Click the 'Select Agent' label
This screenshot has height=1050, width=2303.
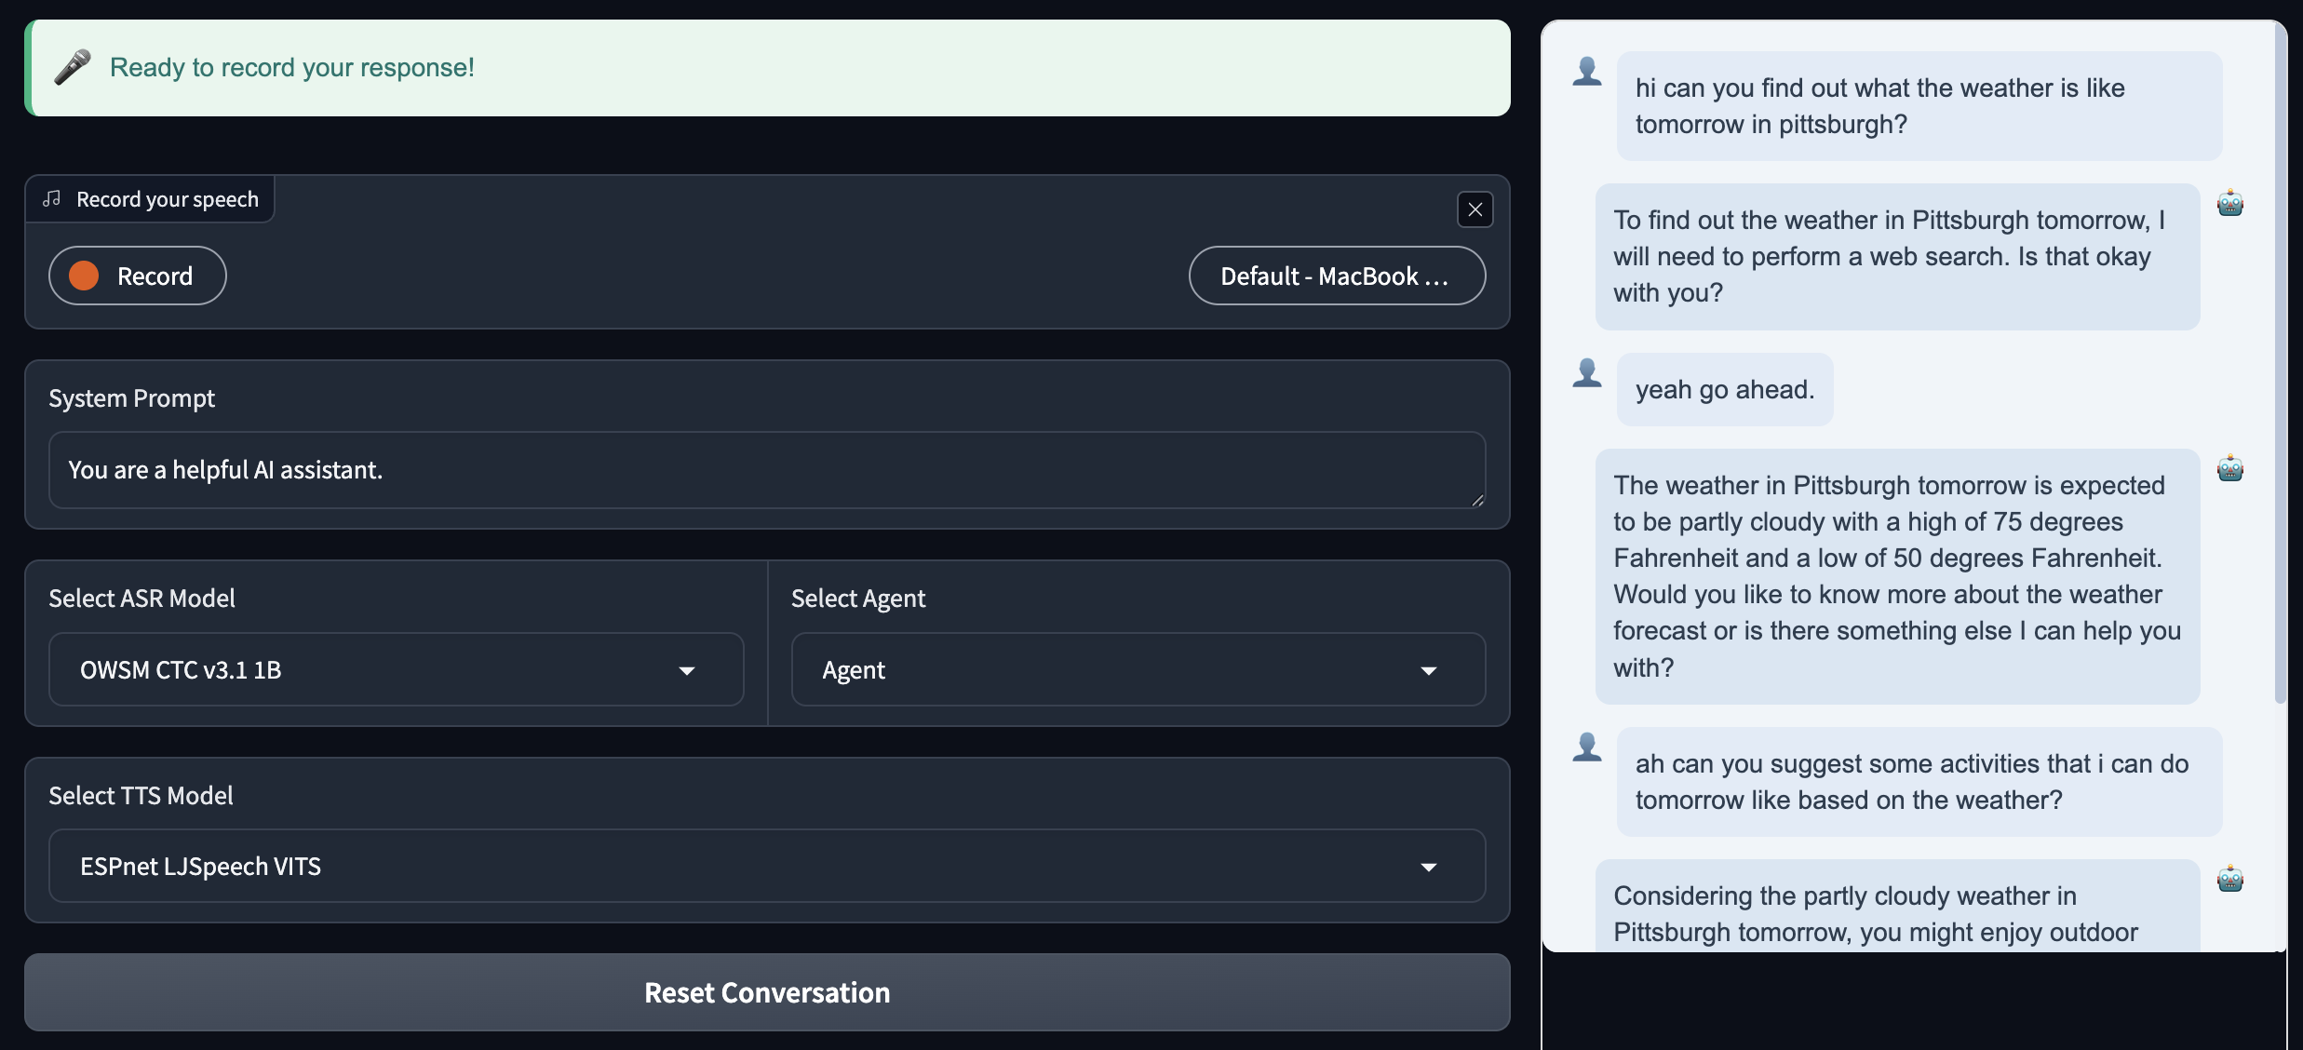[x=858, y=598]
